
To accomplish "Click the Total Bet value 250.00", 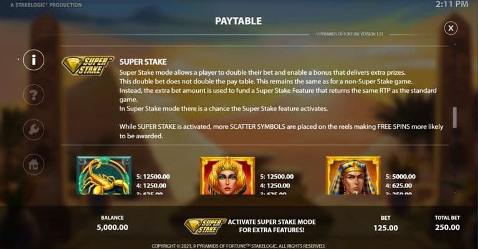I will click(447, 227).
